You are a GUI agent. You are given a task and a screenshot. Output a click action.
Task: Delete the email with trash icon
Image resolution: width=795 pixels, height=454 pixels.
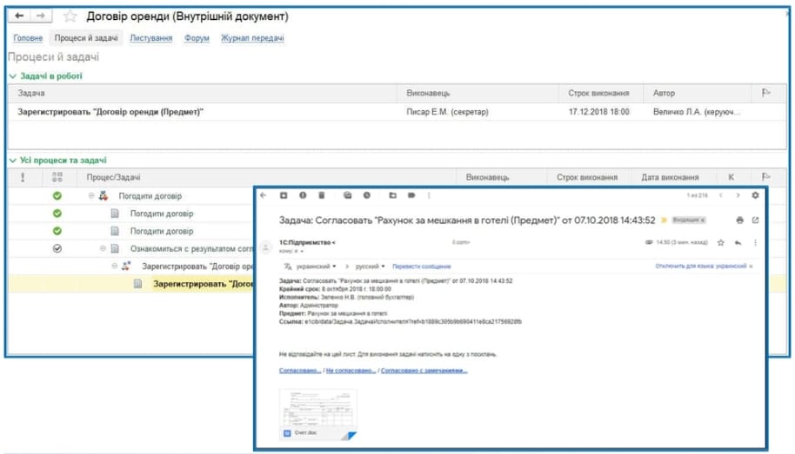(322, 195)
